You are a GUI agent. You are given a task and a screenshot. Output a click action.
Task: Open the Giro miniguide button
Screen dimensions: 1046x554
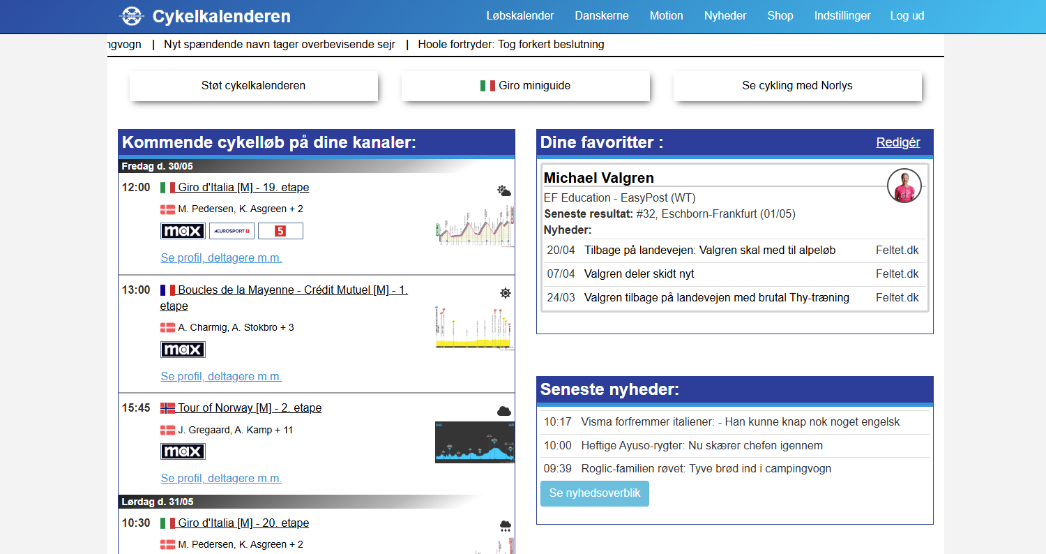click(x=526, y=86)
